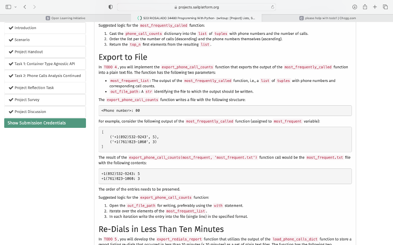Go back using the back arrow

point(24,7)
